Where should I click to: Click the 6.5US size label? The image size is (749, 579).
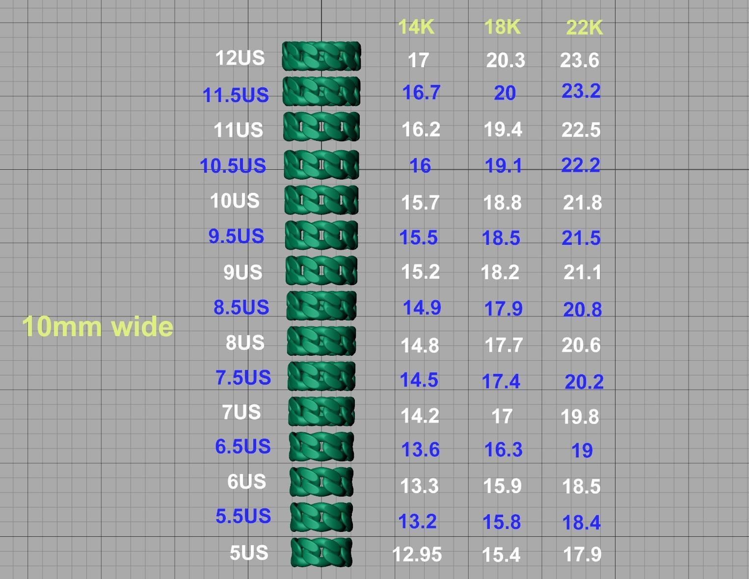pyautogui.click(x=243, y=447)
